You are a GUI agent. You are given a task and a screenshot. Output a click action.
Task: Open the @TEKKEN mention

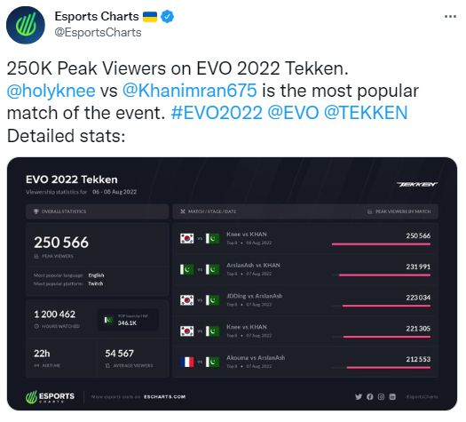click(x=366, y=113)
